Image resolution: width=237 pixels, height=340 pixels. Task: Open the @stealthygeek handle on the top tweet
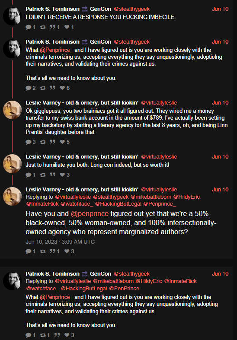coord(132,9)
